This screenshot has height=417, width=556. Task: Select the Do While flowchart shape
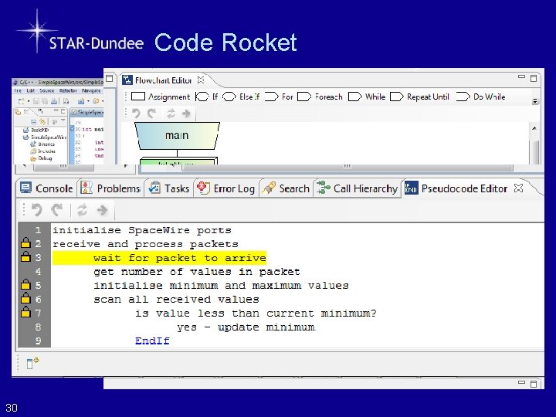point(480,97)
